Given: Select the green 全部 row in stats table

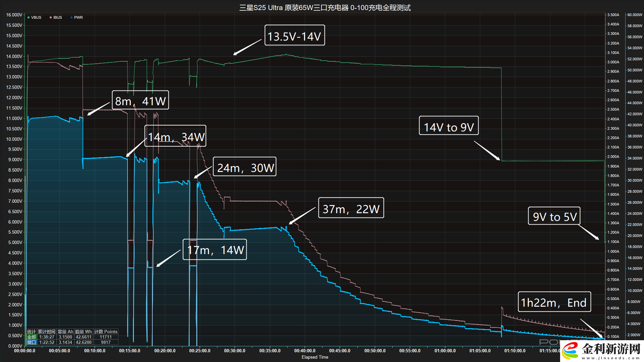Looking at the screenshot, I should coord(32,337).
